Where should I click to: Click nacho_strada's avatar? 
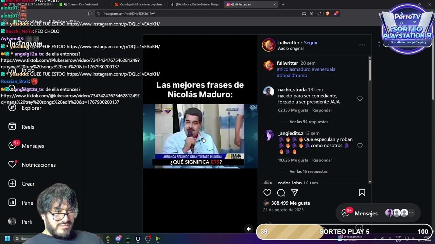[268, 91]
